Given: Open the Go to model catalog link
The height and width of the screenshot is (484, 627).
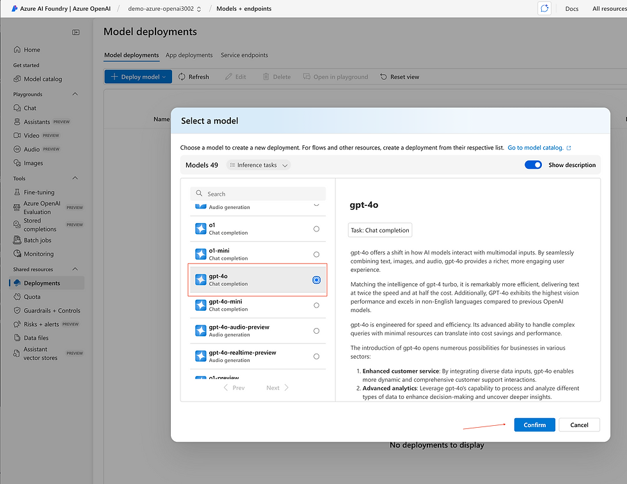Looking at the screenshot, I should [x=535, y=148].
